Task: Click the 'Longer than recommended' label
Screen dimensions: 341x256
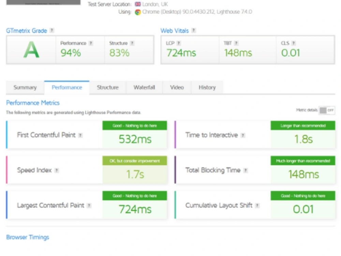Action: pyautogui.click(x=303, y=126)
